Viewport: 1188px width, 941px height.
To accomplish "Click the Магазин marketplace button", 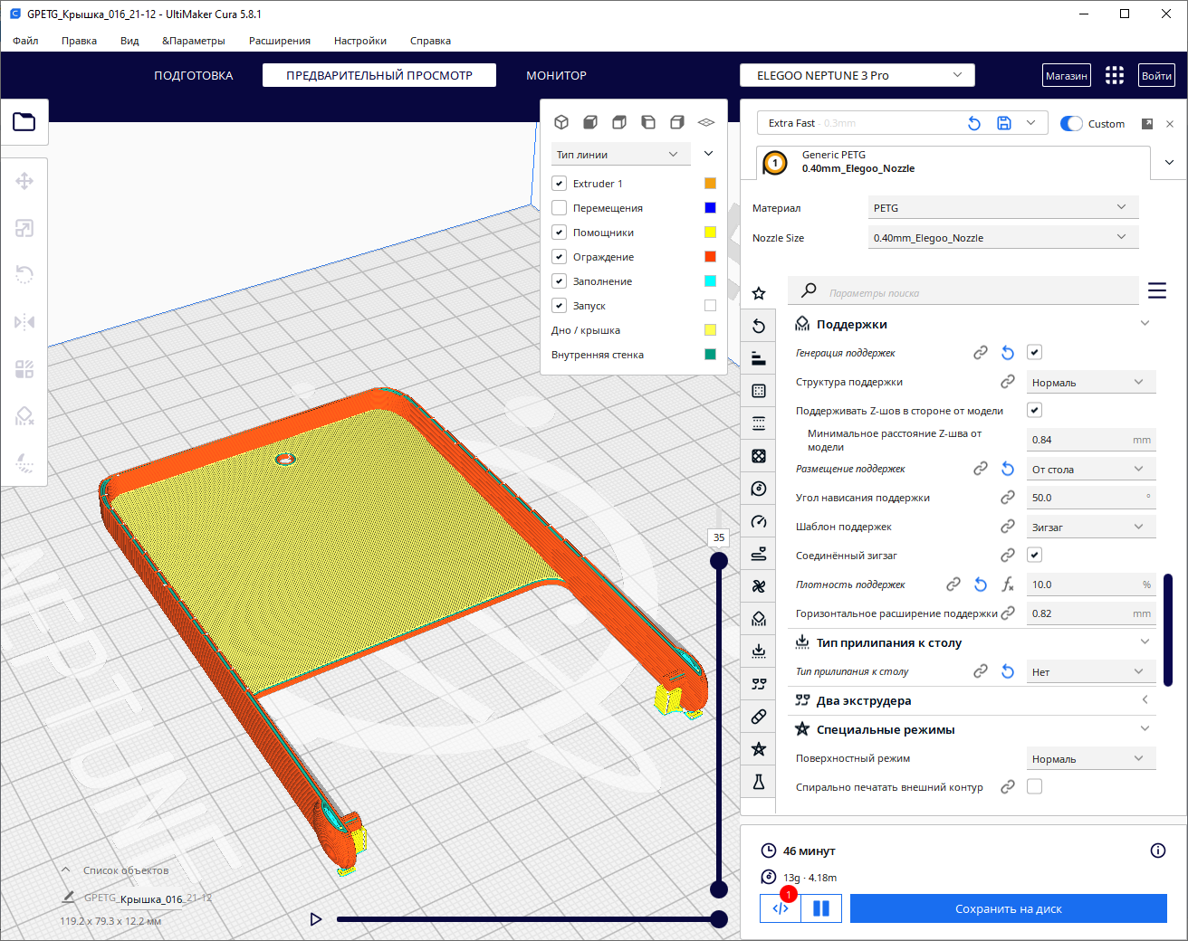I will 1066,75.
